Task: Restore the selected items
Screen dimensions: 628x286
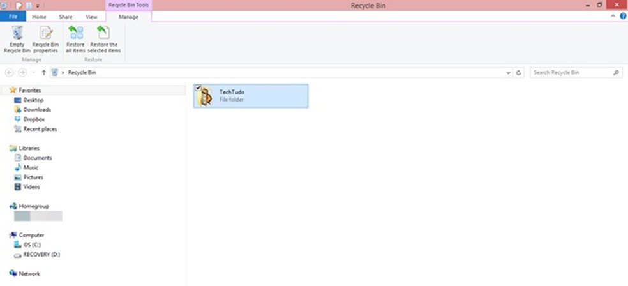Action: [x=104, y=39]
